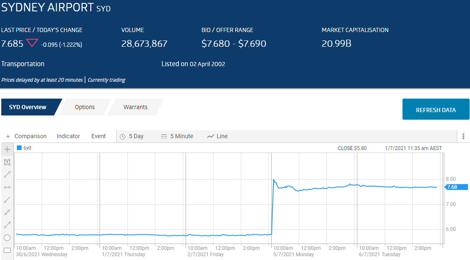Click the market capitalisation value 20.99B
Image resolution: width=470 pixels, height=260 pixels.
(336, 44)
